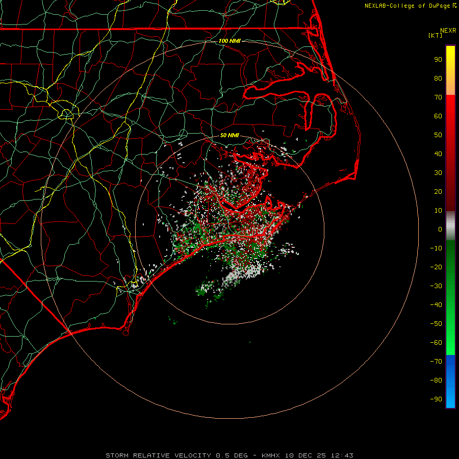
Task: Click the KT units label above the color scale
Action: pyautogui.click(x=436, y=35)
